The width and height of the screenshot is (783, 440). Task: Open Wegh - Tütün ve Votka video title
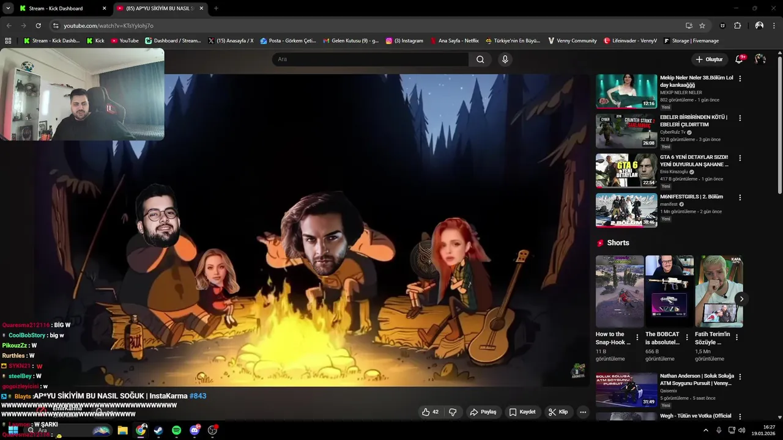(x=696, y=416)
